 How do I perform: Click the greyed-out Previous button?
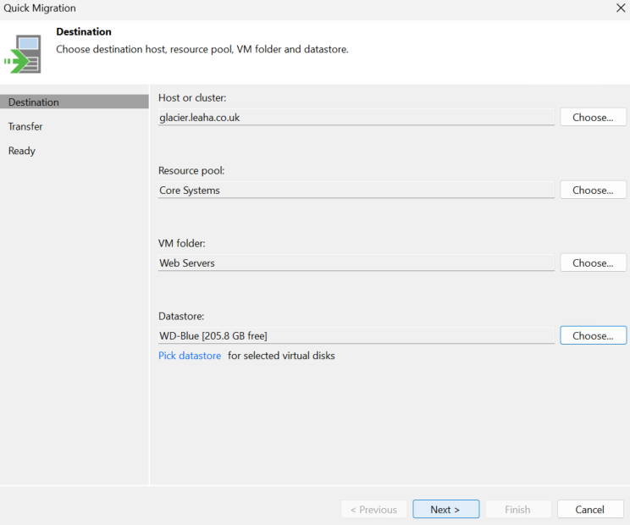pyautogui.click(x=373, y=509)
